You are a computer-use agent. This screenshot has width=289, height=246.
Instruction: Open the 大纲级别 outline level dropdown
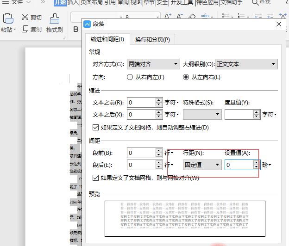[246, 64]
